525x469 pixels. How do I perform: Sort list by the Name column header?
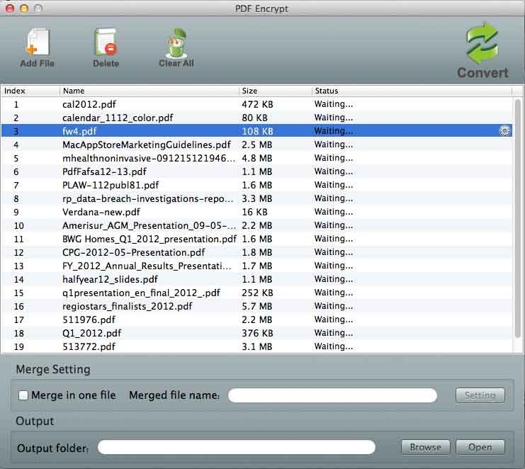coord(149,91)
